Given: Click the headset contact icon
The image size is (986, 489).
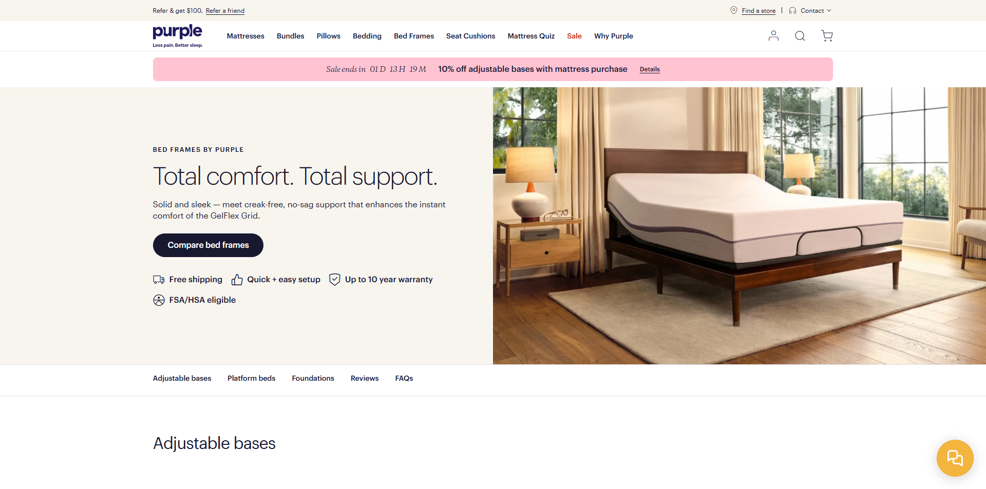Looking at the screenshot, I should click(x=792, y=10).
